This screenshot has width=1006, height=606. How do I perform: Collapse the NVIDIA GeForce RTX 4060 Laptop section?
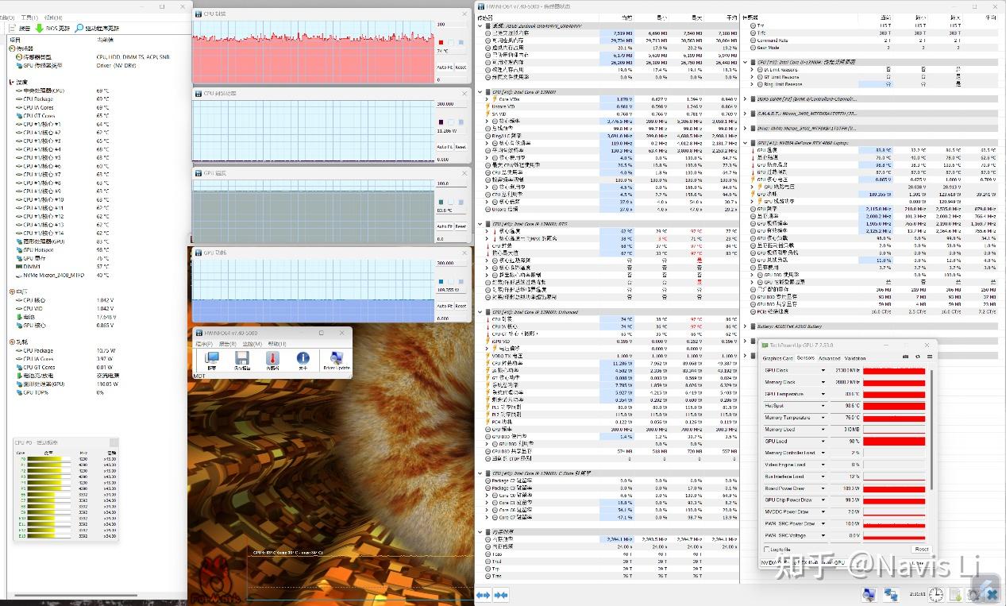pos(745,143)
